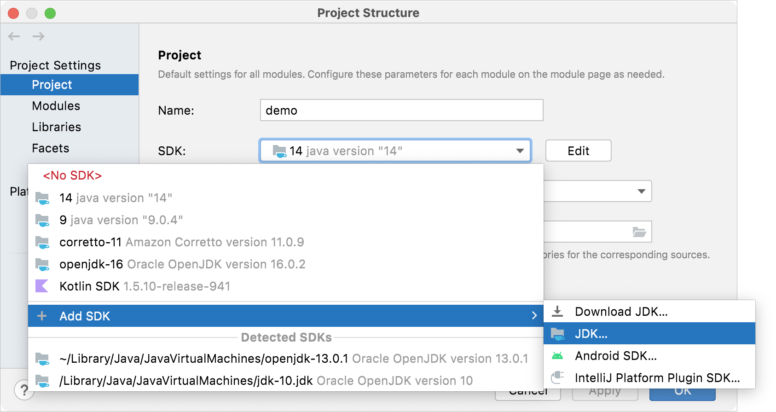Pick detected jdk-10.jdk SDK path

point(286,381)
